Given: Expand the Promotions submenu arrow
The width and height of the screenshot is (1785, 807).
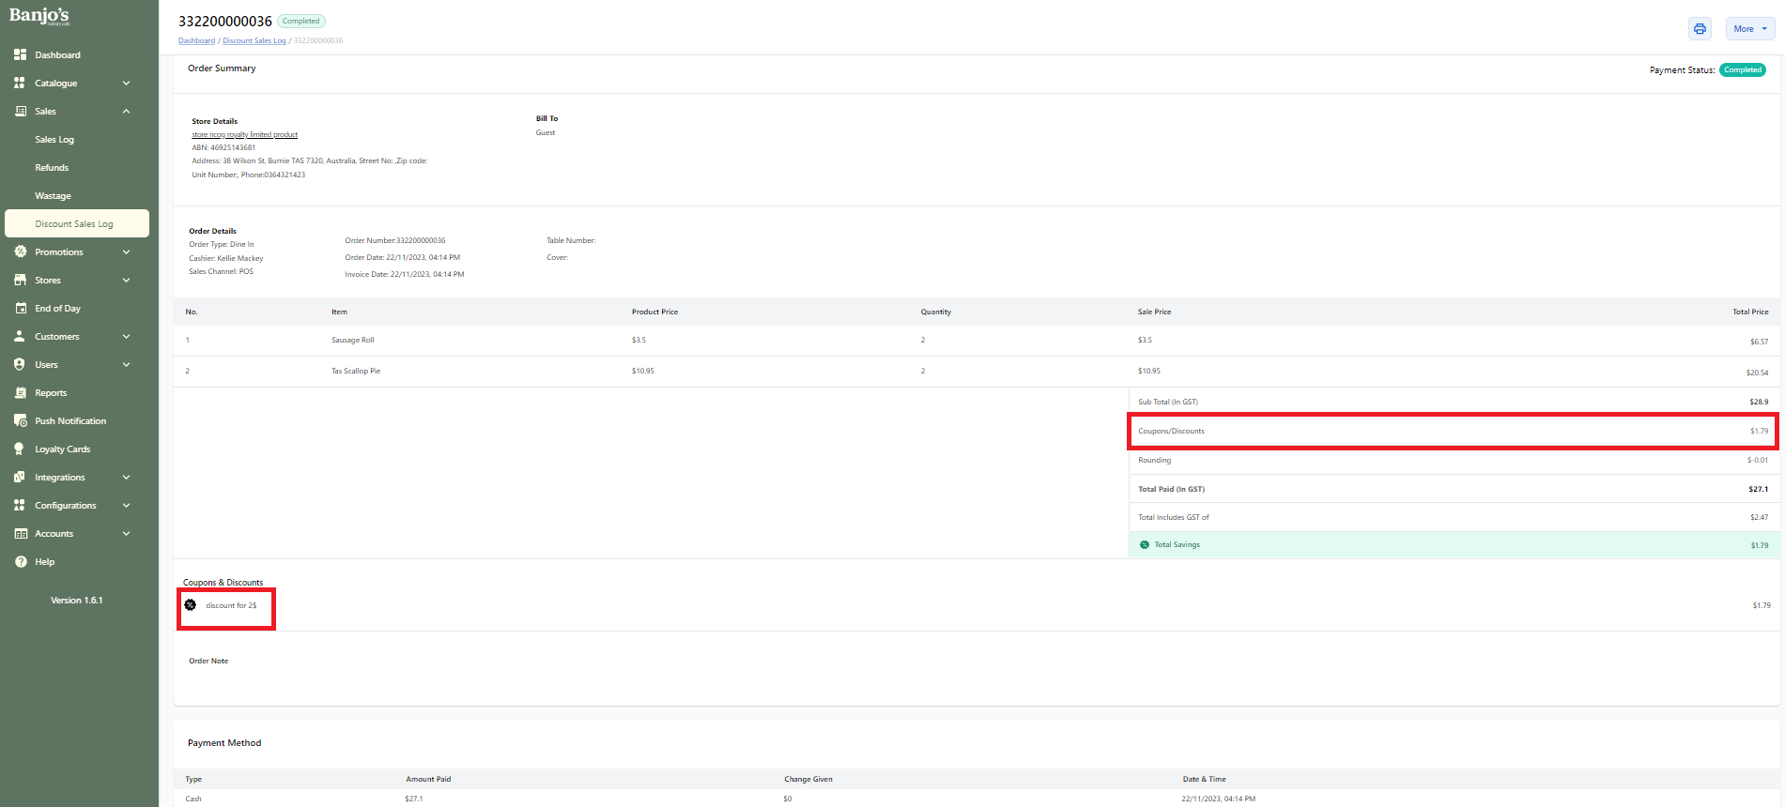Looking at the screenshot, I should [126, 252].
